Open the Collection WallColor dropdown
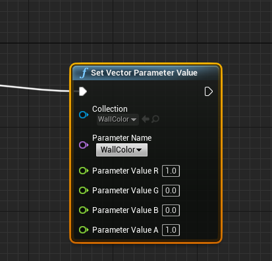The width and height of the screenshot is (272, 261). (118, 120)
